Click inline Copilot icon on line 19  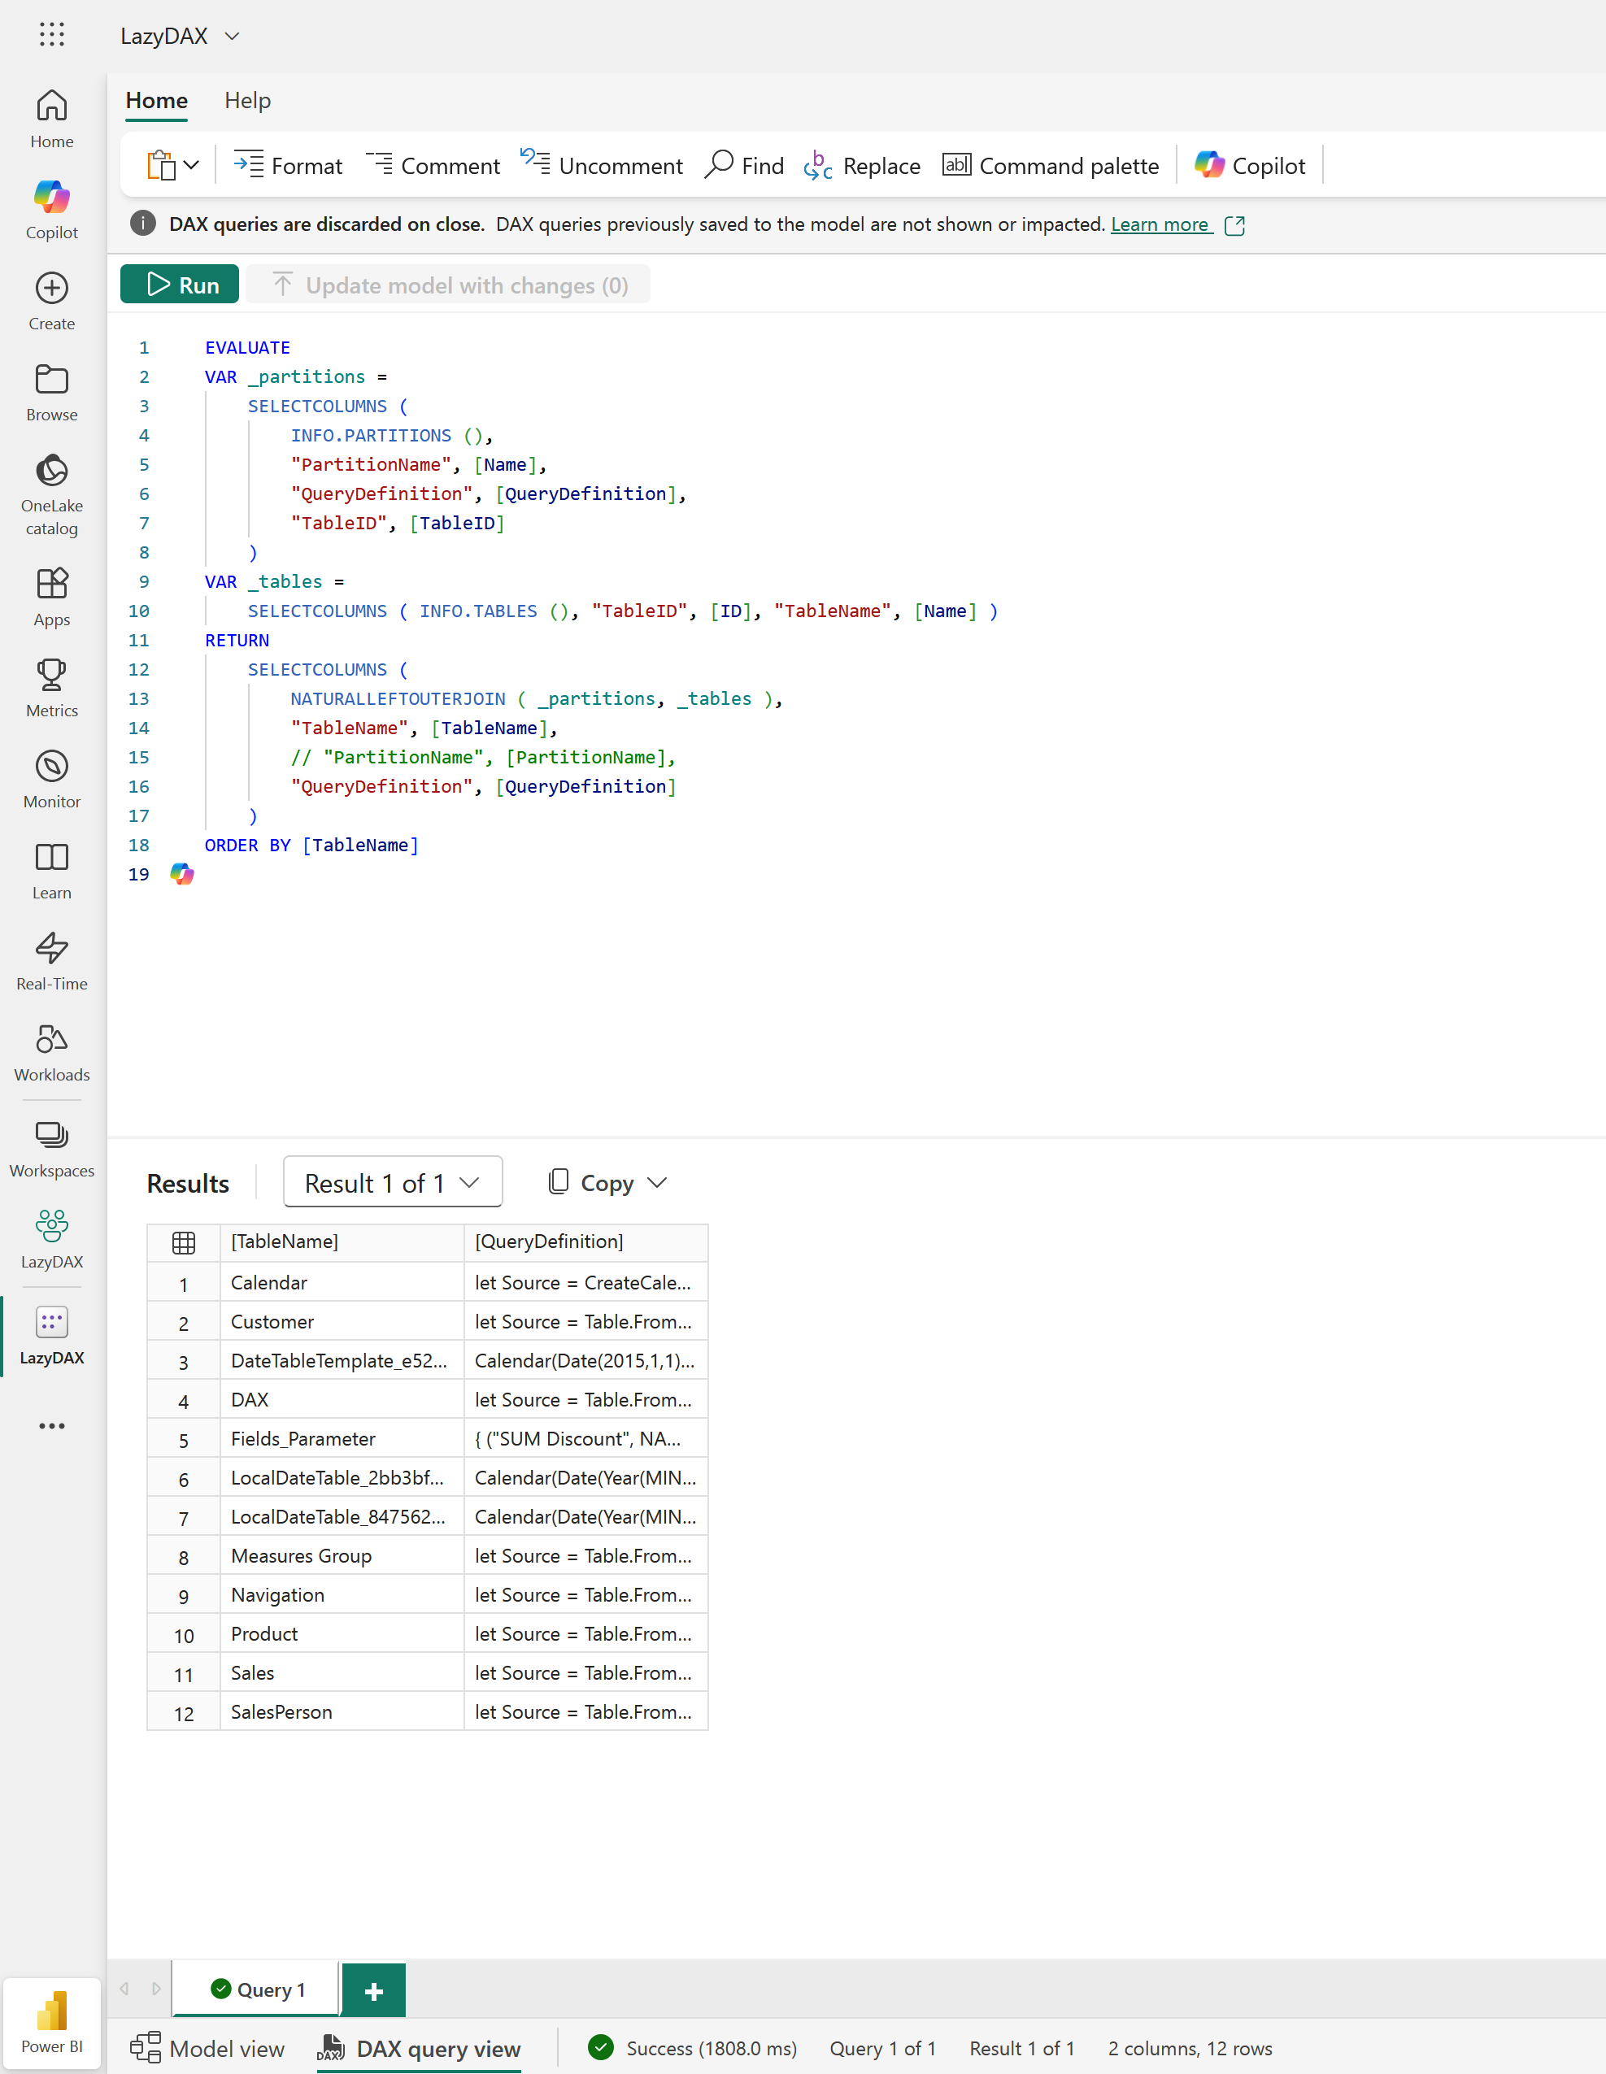[x=182, y=874]
